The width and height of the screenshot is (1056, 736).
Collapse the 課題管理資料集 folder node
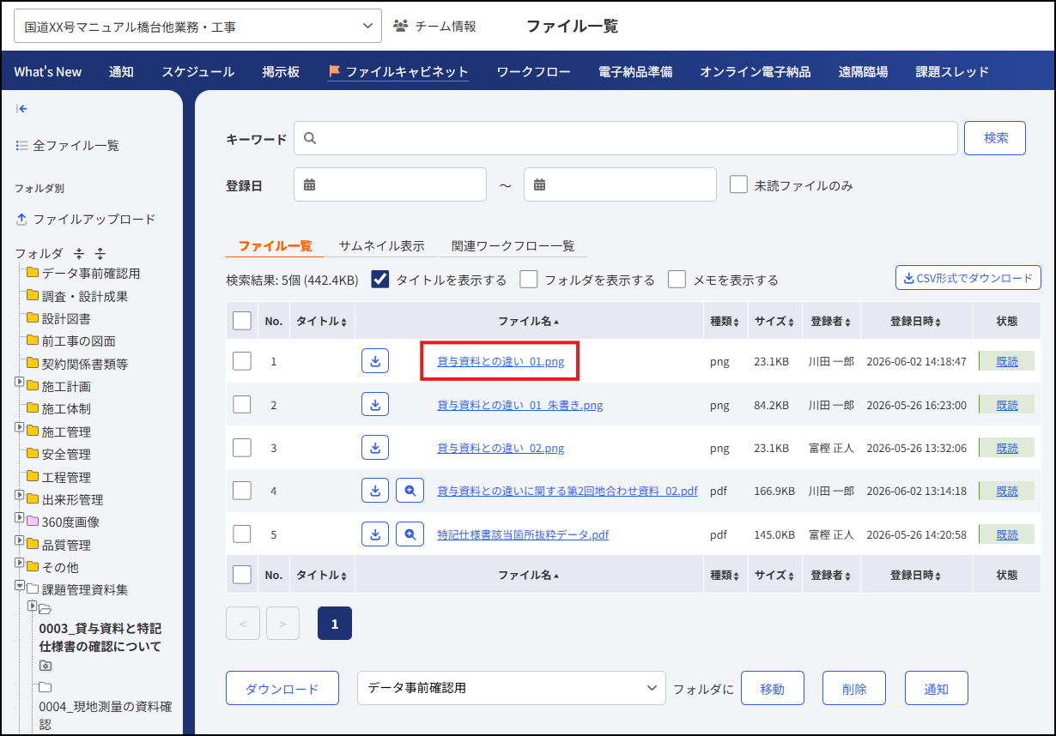(x=20, y=586)
